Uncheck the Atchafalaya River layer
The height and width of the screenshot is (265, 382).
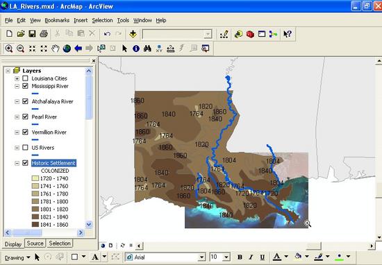25,101
